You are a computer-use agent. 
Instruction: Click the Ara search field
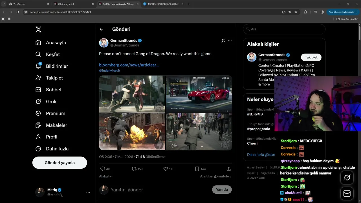(x=284, y=29)
